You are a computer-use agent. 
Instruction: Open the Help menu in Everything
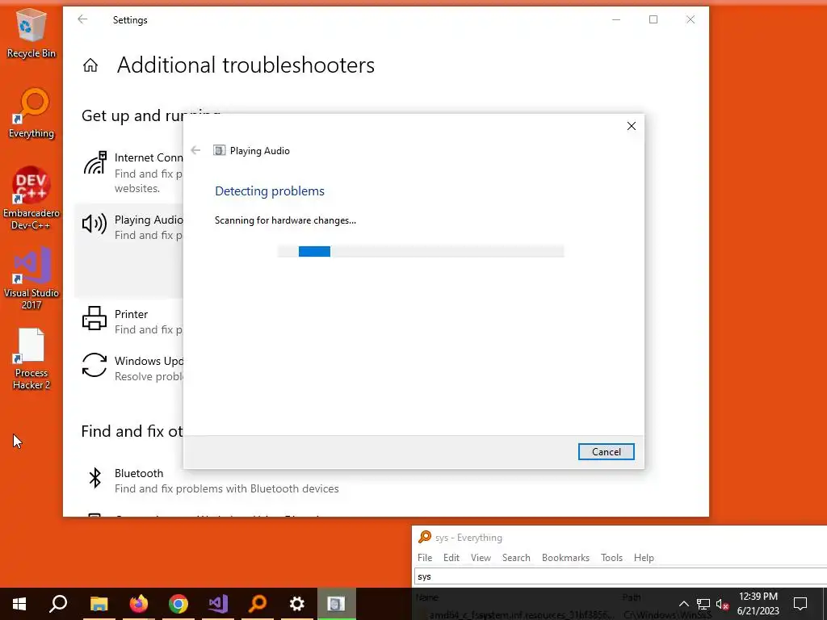pyautogui.click(x=644, y=557)
